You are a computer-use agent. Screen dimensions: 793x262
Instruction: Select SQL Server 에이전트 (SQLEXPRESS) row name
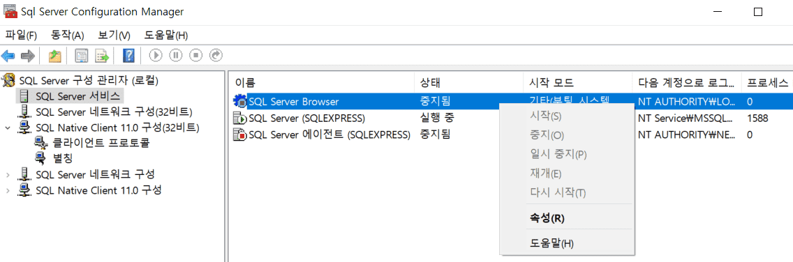coord(329,134)
